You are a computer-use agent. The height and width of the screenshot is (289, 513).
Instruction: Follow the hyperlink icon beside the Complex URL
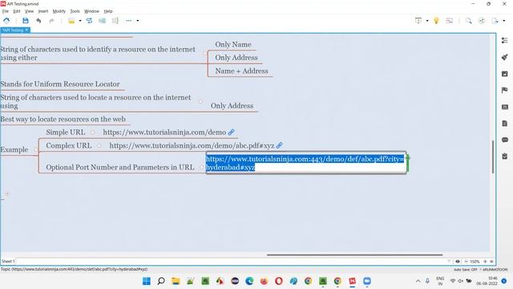click(x=279, y=145)
